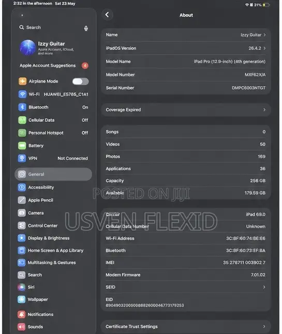Tap the Bluetooth icon in sidebar
Viewport: 282px width, 334px height.
[22, 107]
